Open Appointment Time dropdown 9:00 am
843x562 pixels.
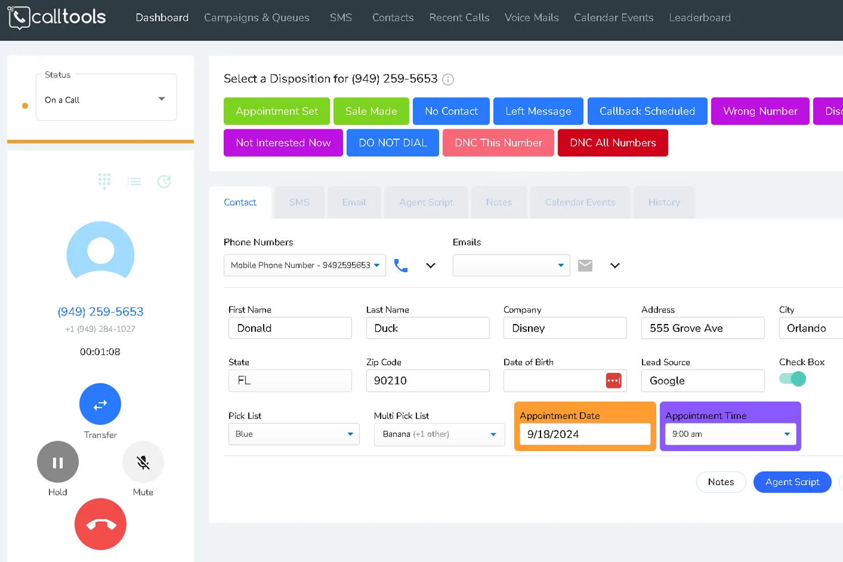tap(730, 434)
